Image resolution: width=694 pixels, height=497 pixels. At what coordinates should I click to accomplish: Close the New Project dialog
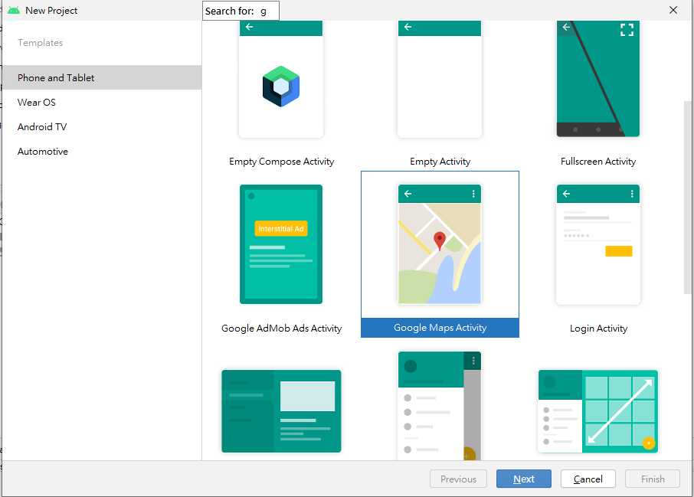pyautogui.click(x=673, y=10)
